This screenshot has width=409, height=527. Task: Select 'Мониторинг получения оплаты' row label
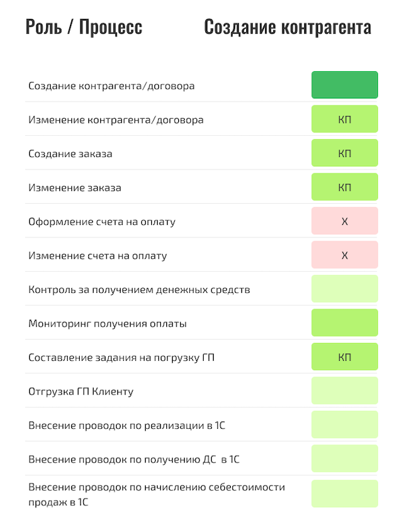point(108,324)
